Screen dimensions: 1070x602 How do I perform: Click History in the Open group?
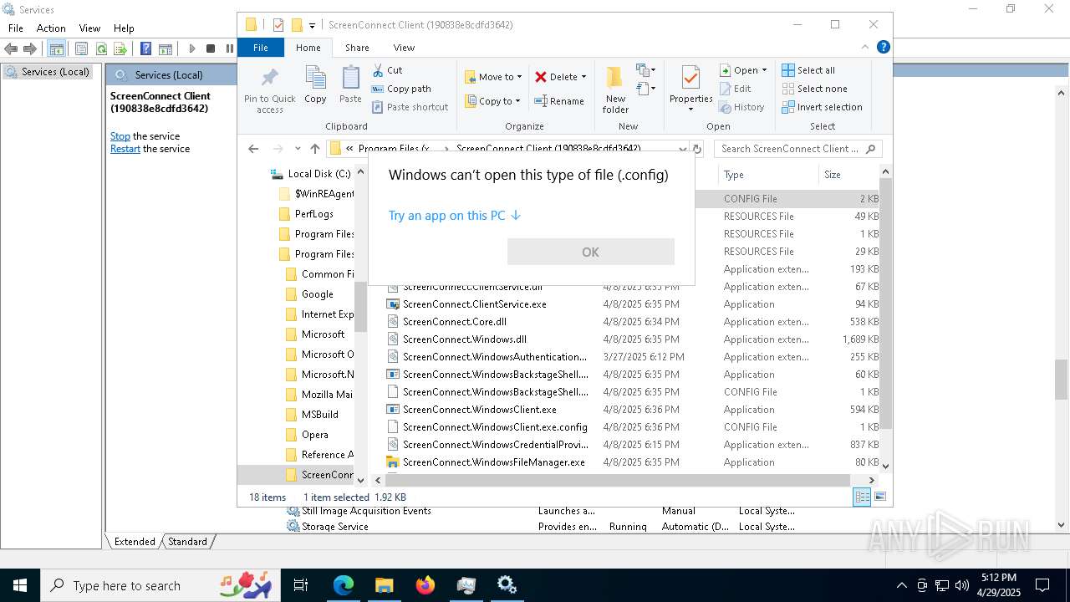pyautogui.click(x=741, y=107)
